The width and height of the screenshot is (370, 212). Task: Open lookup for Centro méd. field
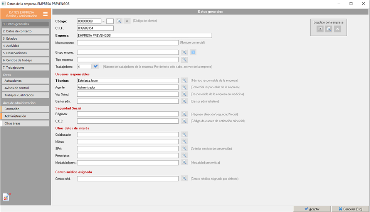click(185, 179)
